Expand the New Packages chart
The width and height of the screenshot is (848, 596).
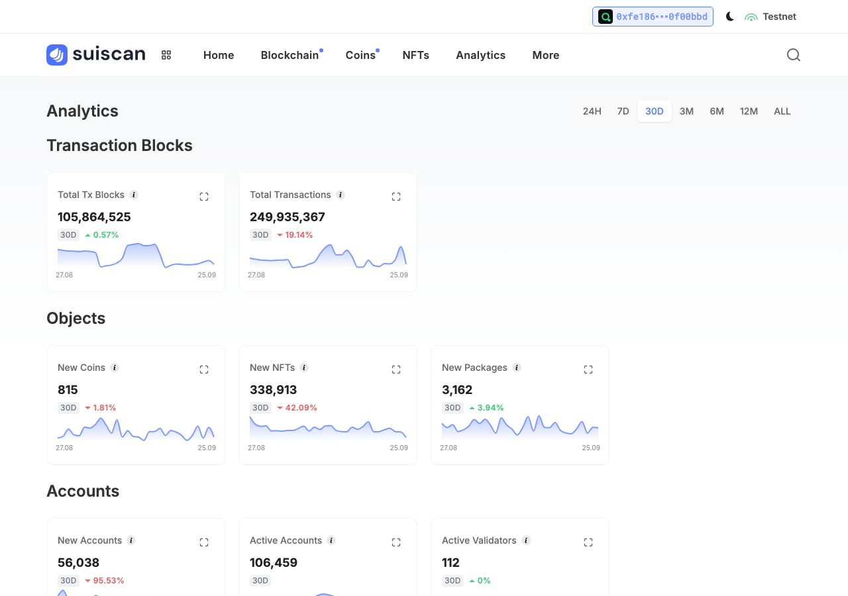tap(588, 370)
